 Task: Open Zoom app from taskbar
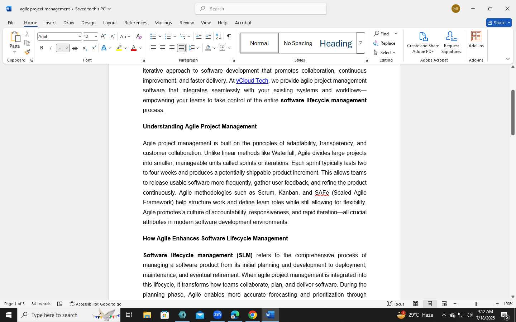pyautogui.click(x=218, y=315)
